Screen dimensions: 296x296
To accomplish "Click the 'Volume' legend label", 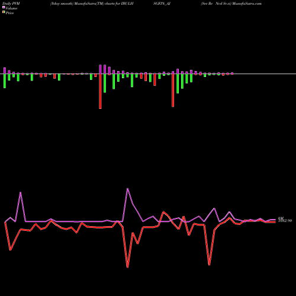I will click(x=11, y=8).
